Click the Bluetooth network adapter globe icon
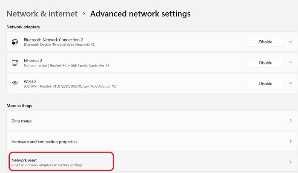This screenshot has height=173, width=298. (14, 42)
